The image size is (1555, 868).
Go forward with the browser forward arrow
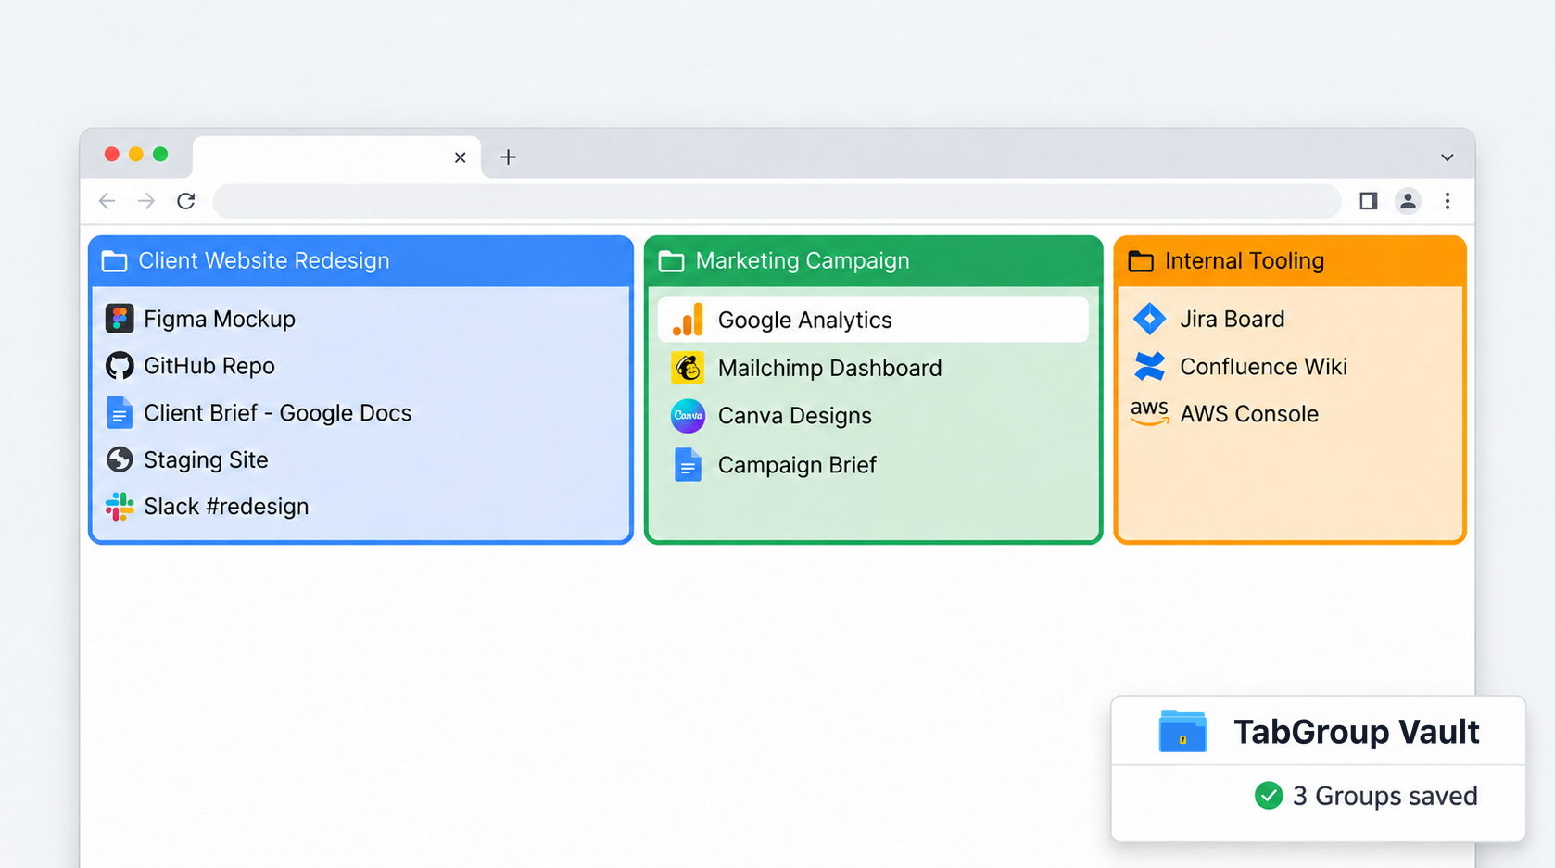point(146,201)
